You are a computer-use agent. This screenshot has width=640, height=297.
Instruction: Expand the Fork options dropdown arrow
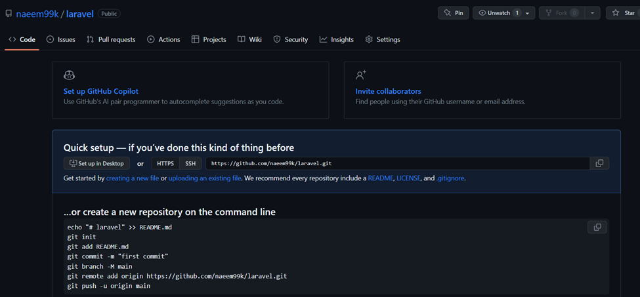[592, 13]
